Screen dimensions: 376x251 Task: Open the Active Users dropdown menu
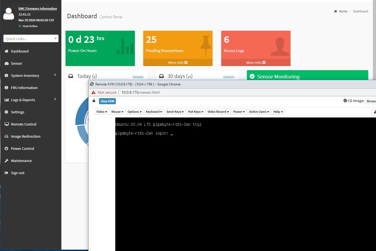(259, 112)
